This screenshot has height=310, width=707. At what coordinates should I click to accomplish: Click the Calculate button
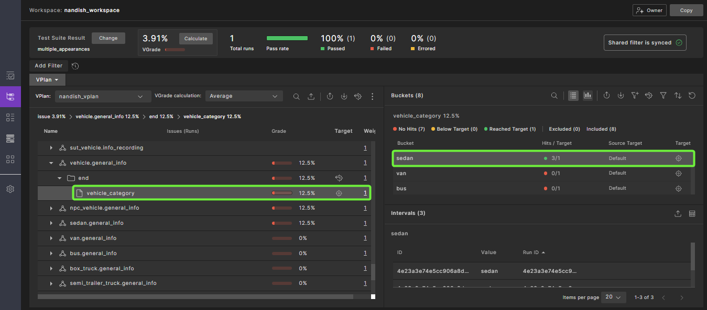point(196,38)
